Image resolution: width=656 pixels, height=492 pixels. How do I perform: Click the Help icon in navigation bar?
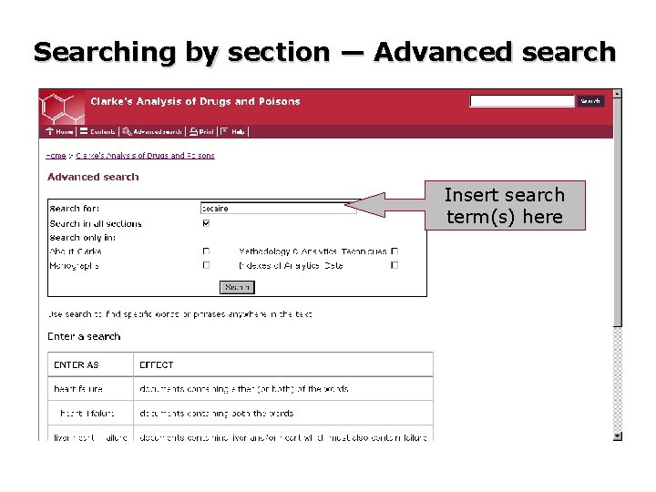point(225,132)
